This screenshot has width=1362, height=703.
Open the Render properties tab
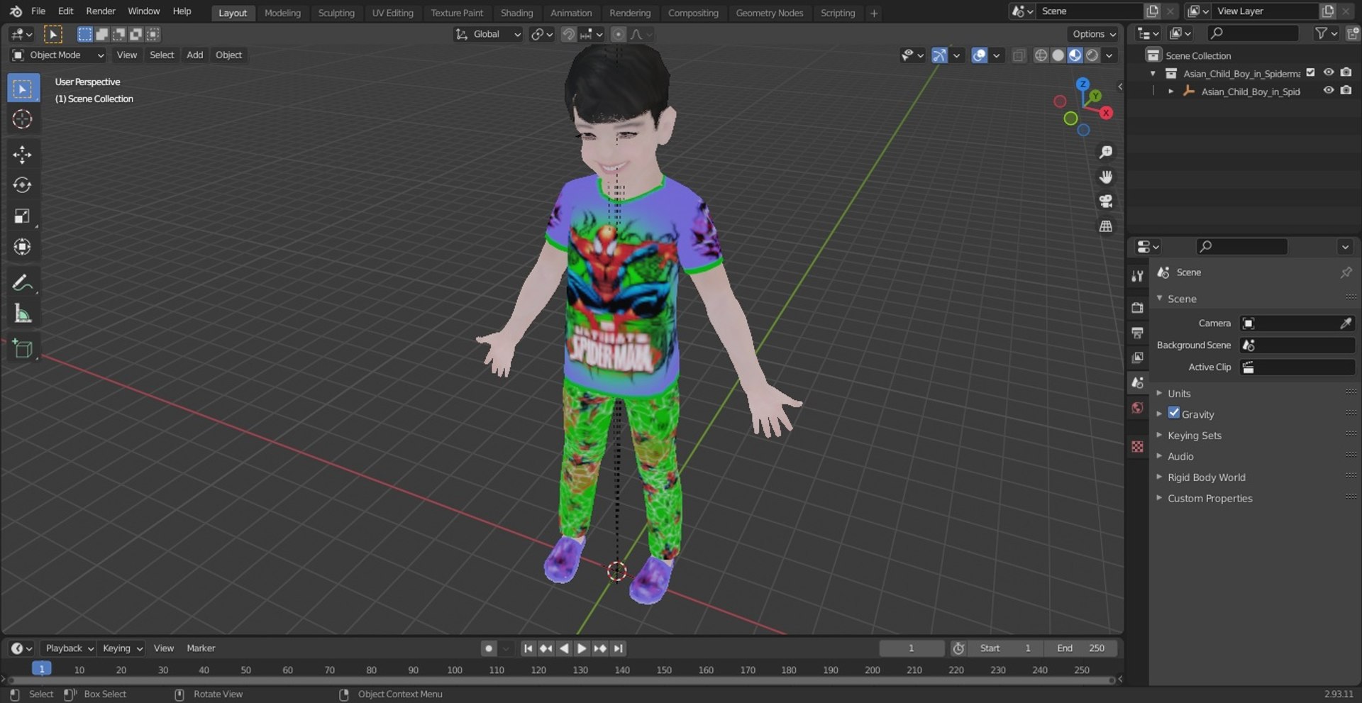click(1138, 307)
